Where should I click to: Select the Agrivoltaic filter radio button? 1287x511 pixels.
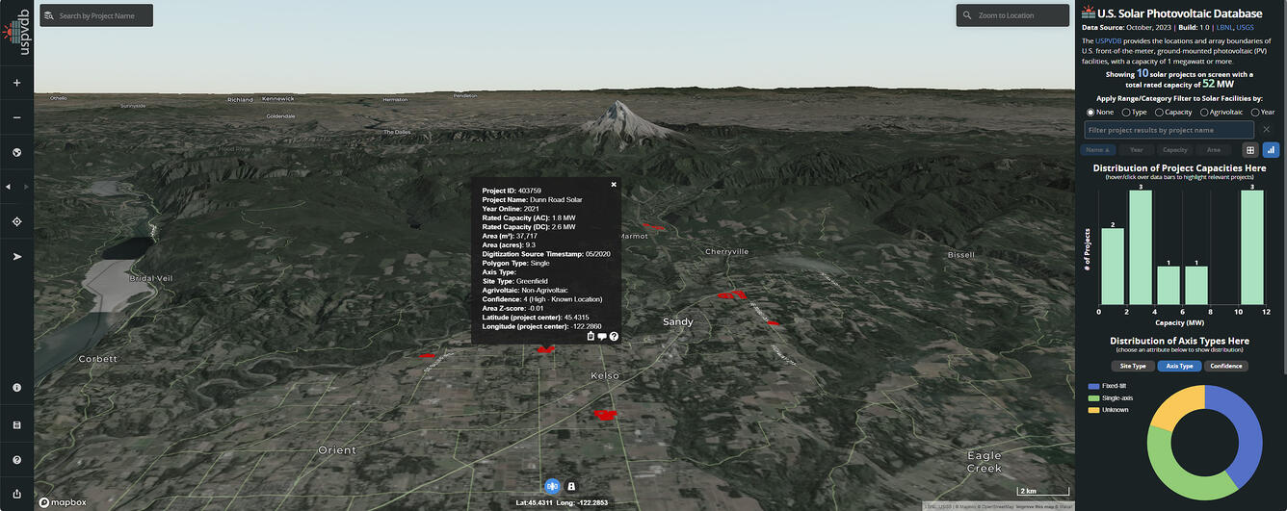pos(1204,113)
